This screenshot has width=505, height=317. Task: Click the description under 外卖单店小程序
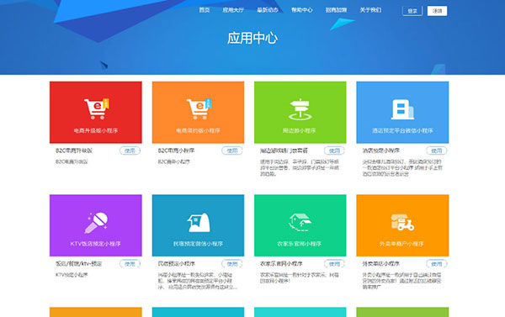[402, 281]
